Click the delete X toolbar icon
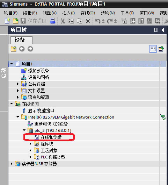 click(x=88, y=21)
